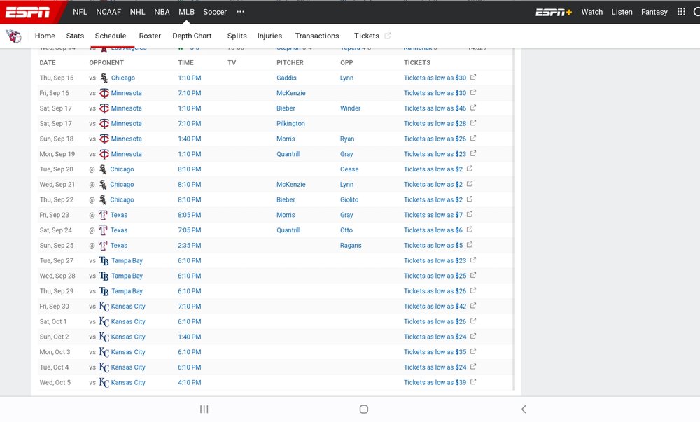The image size is (700, 422).
Task: Click the Royals logo for Fri, Sep 30
Action: 104,307
